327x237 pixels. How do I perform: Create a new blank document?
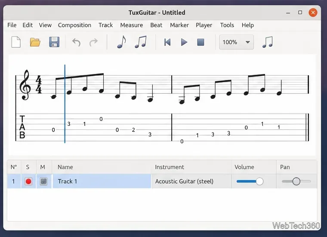coord(16,42)
